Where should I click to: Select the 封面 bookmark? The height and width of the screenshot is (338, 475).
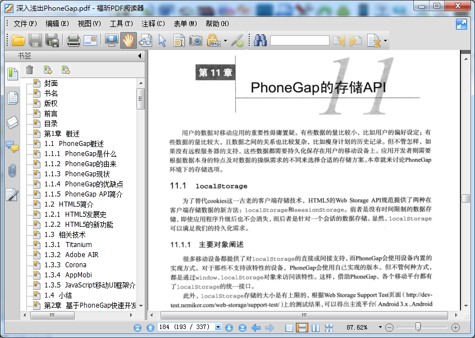[51, 83]
